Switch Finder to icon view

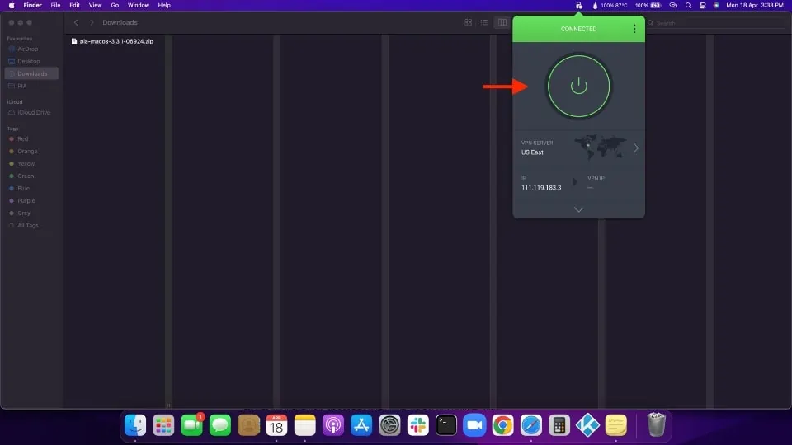(x=469, y=23)
